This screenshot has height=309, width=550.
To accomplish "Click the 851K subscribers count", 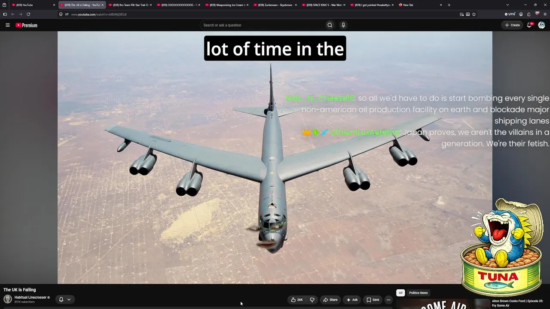I will [x=24, y=302].
